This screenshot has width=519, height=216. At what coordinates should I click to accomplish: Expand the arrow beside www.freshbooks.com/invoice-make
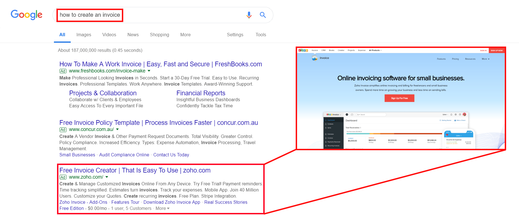(x=149, y=71)
